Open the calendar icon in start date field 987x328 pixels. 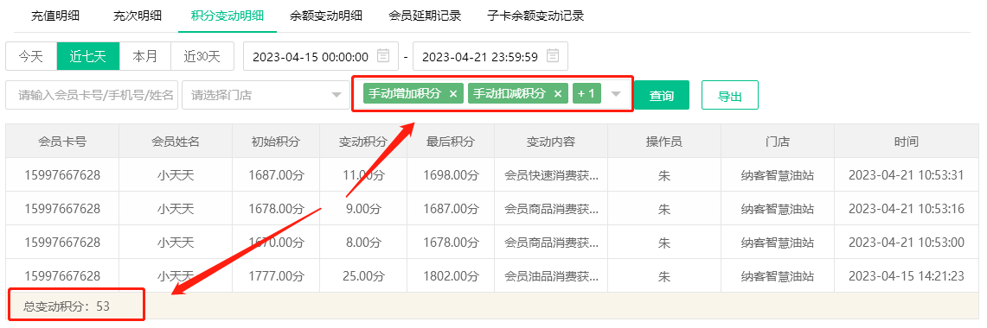point(383,57)
